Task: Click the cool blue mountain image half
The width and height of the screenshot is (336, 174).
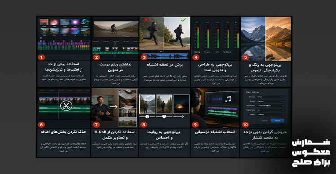Action: (253, 39)
